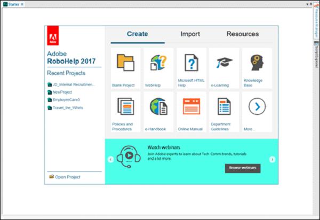Pick the Department Guidelines document icon
Image resolution: width=320 pixels, height=220 pixels.
(224, 106)
